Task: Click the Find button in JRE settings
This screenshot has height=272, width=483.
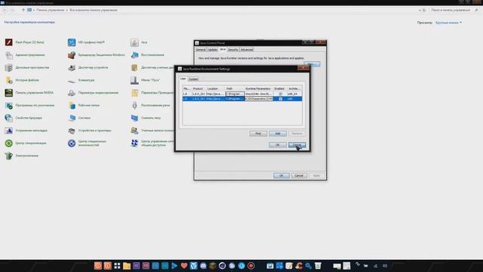Action: tap(258, 134)
